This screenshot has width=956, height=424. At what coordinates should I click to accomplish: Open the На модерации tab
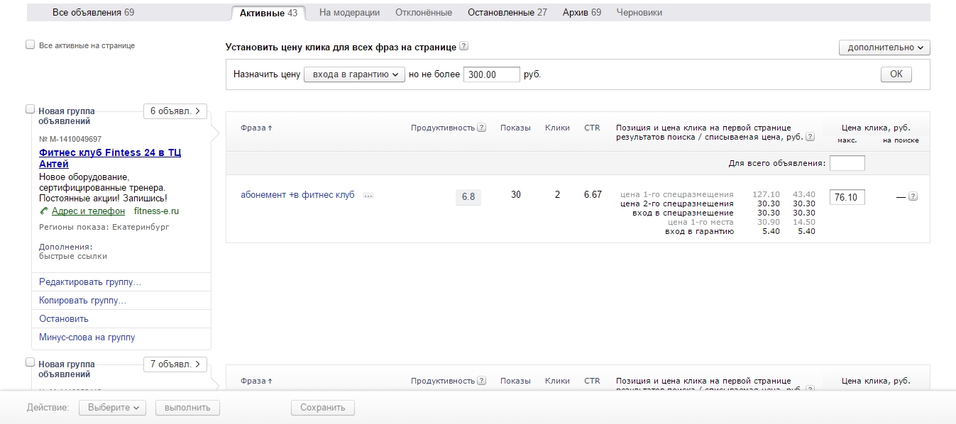click(349, 12)
